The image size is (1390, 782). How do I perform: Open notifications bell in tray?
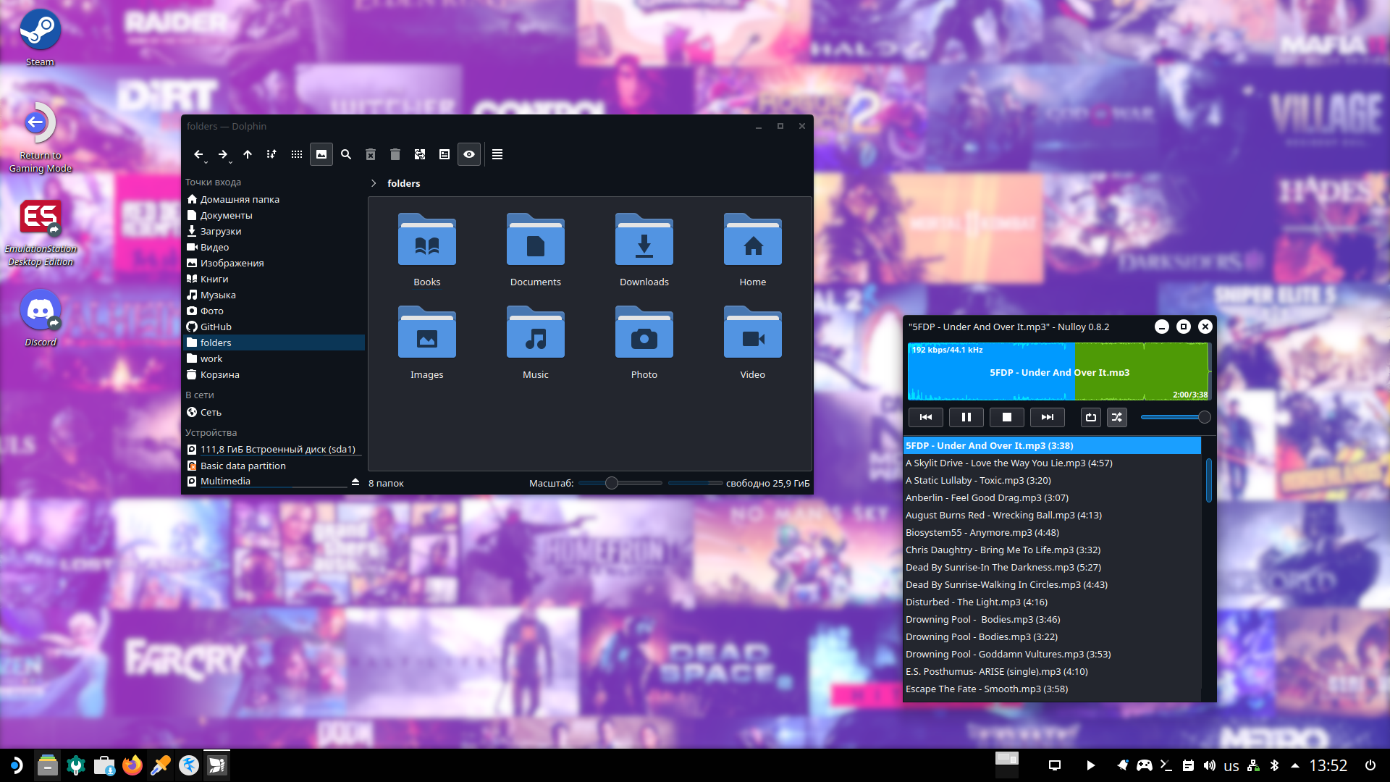(1122, 765)
